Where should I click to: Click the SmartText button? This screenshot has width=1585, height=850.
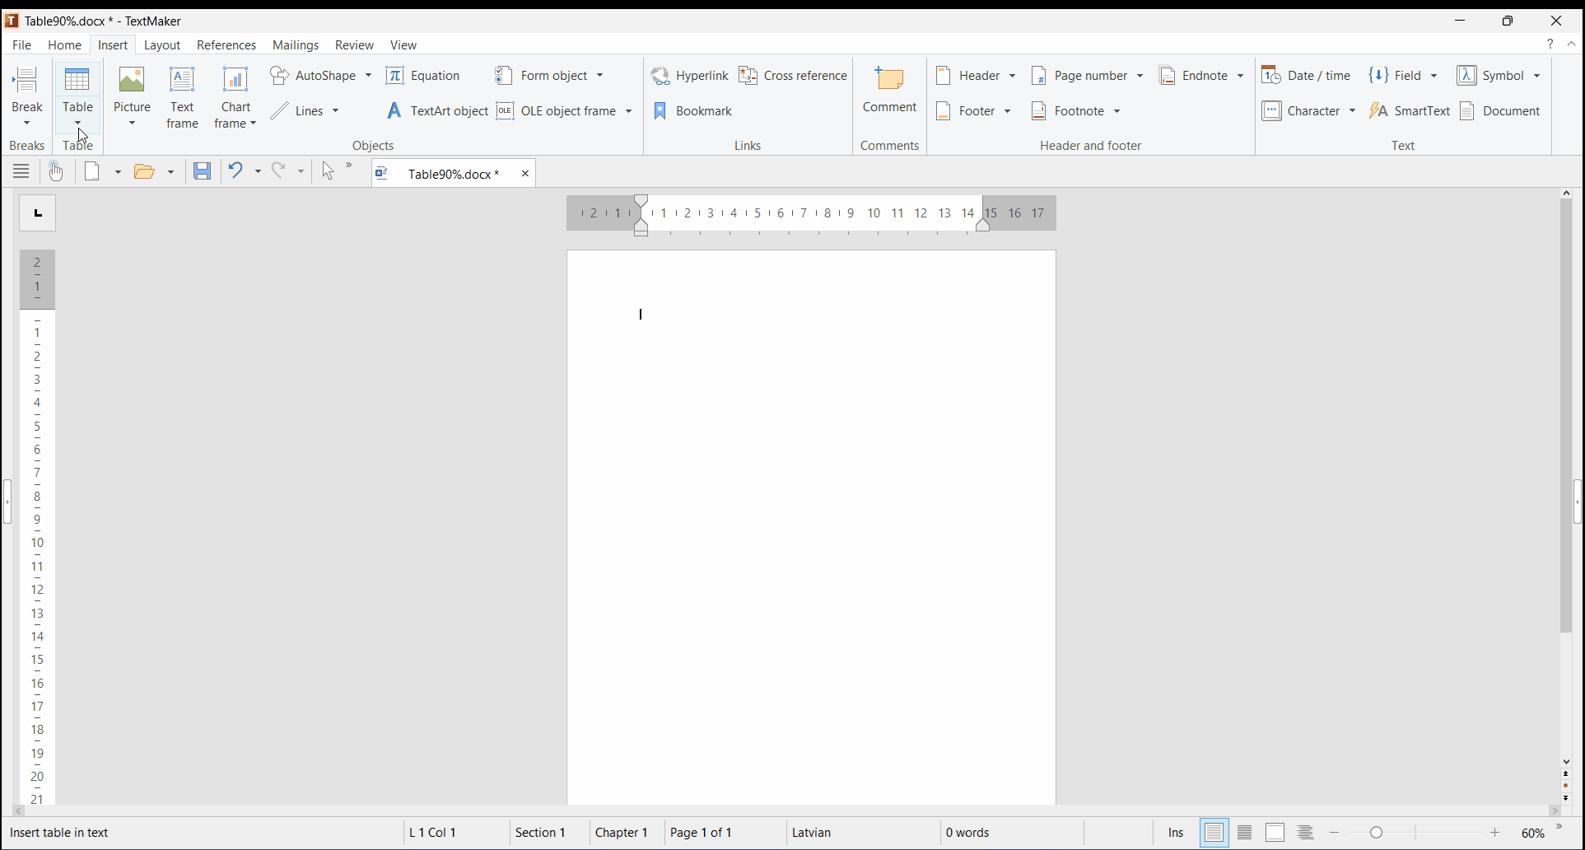point(1409,111)
